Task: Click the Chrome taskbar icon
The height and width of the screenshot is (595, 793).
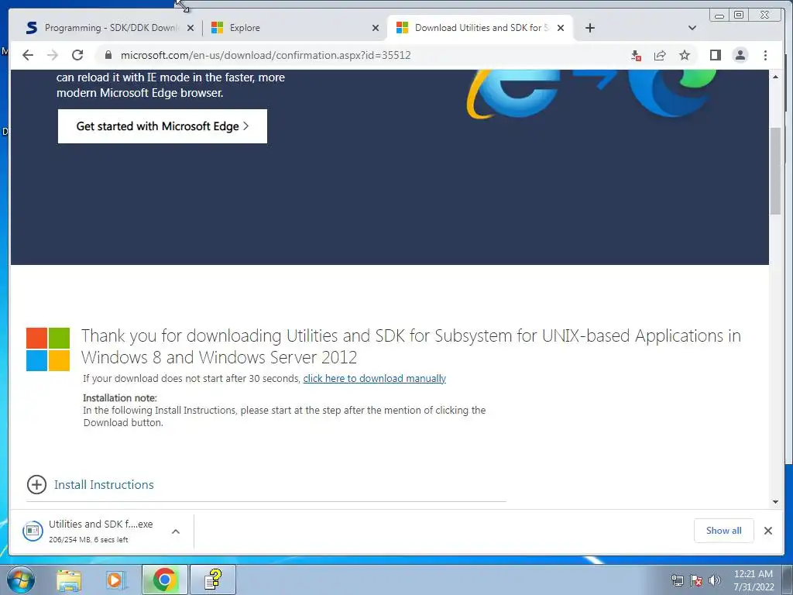Action: click(x=164, y=580)
